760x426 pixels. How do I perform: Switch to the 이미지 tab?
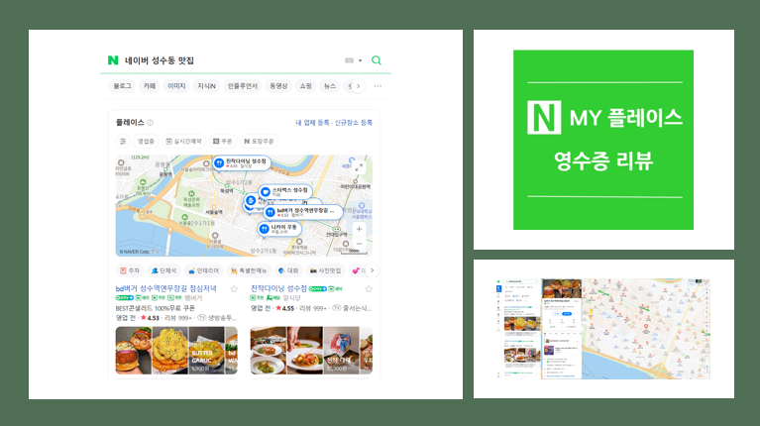click(x=176, y=86)
